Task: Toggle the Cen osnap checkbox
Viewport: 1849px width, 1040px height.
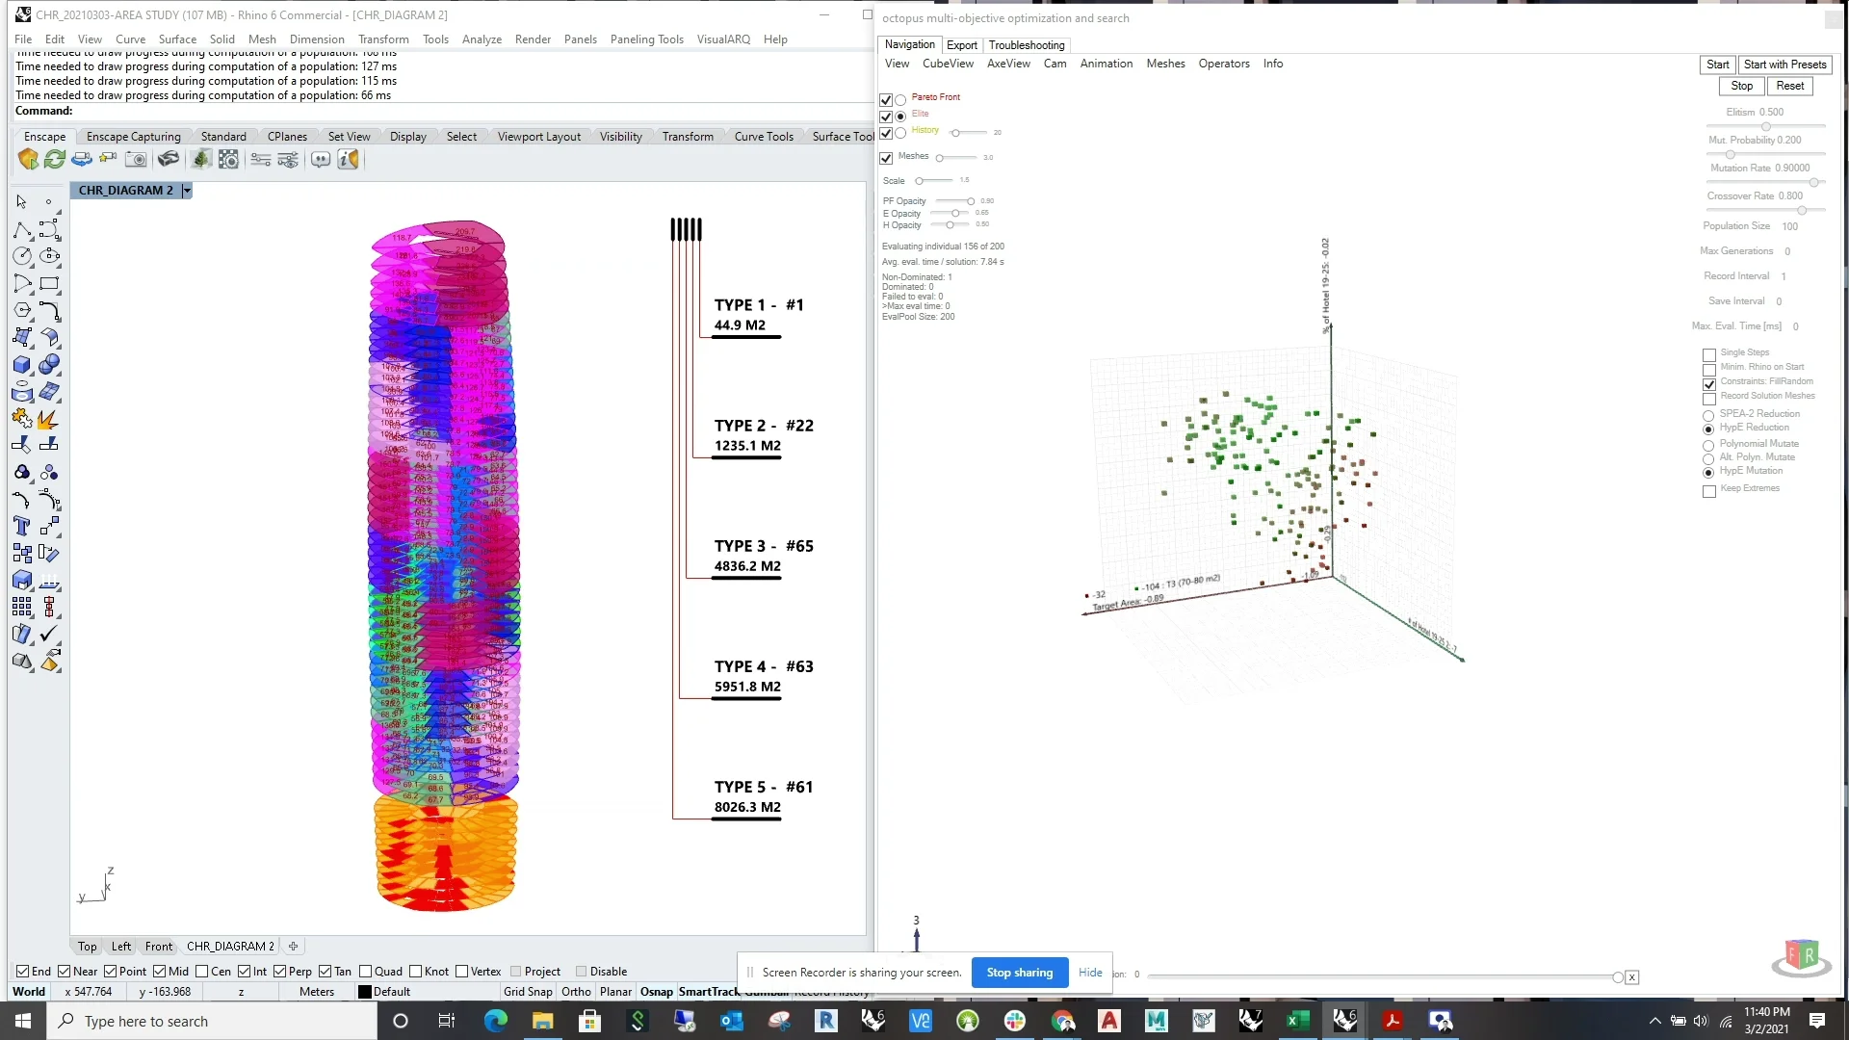Action: [202, 972]
